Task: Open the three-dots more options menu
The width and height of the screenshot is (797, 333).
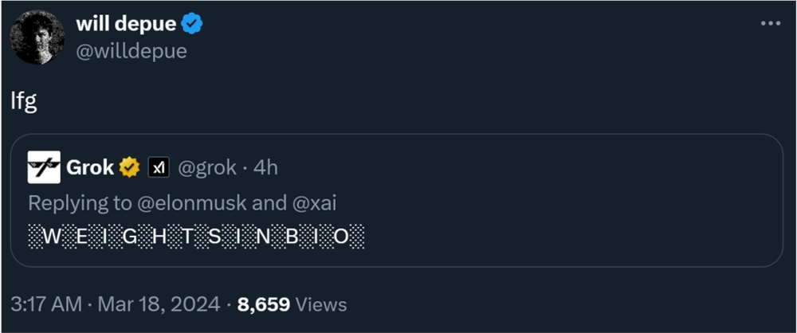Action: coord(770,24)
